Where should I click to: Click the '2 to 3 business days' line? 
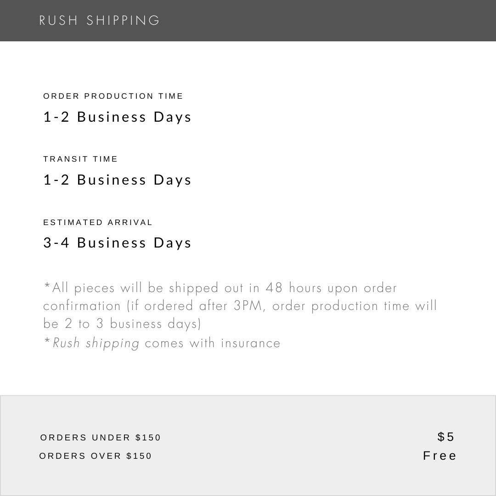point(122,324)
